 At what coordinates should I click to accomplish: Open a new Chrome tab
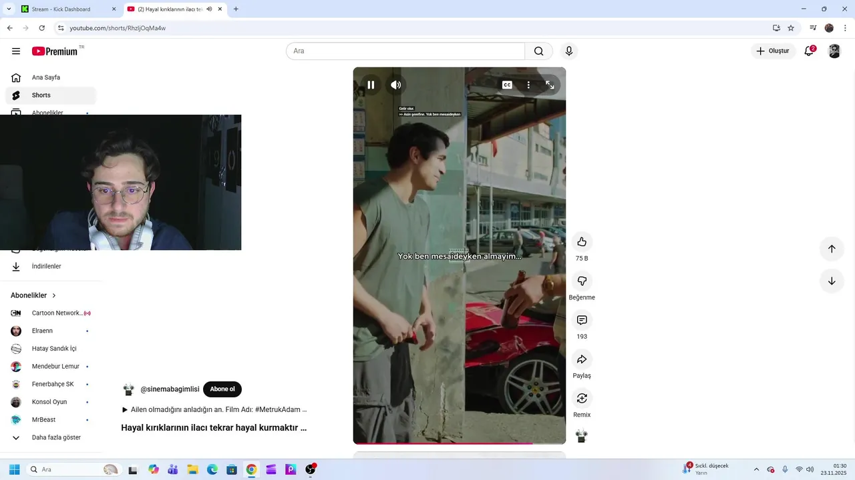[x=236, y=9]
